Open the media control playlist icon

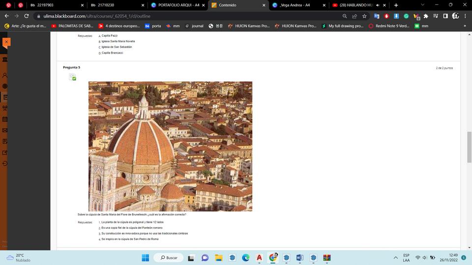tap(436, 16)
